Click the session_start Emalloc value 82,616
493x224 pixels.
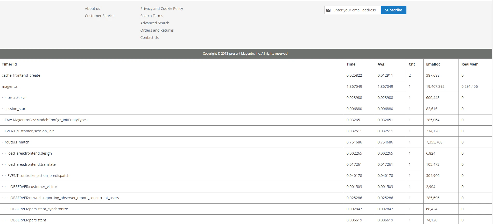(x=432, y=109)
